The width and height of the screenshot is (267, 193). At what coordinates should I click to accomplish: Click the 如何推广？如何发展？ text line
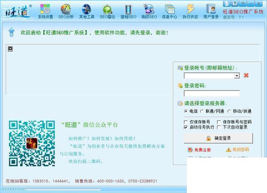[102, 138]
